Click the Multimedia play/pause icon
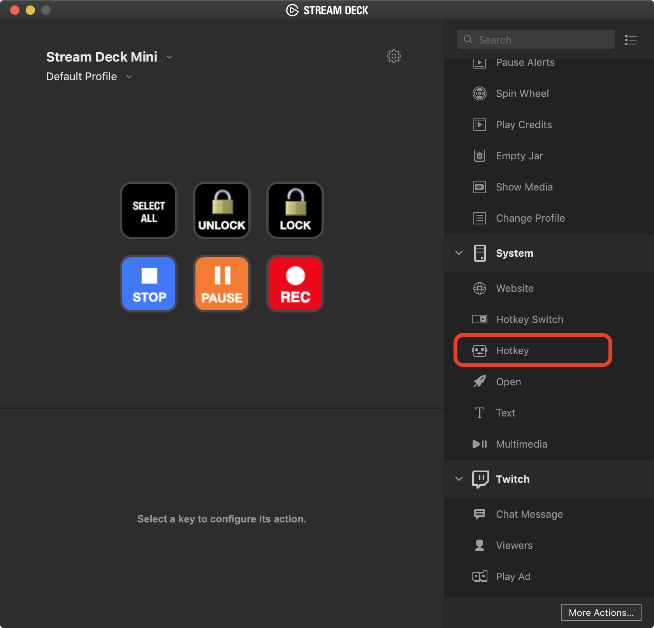Viewport: 654px width, 628px height. tap(480, 444)
